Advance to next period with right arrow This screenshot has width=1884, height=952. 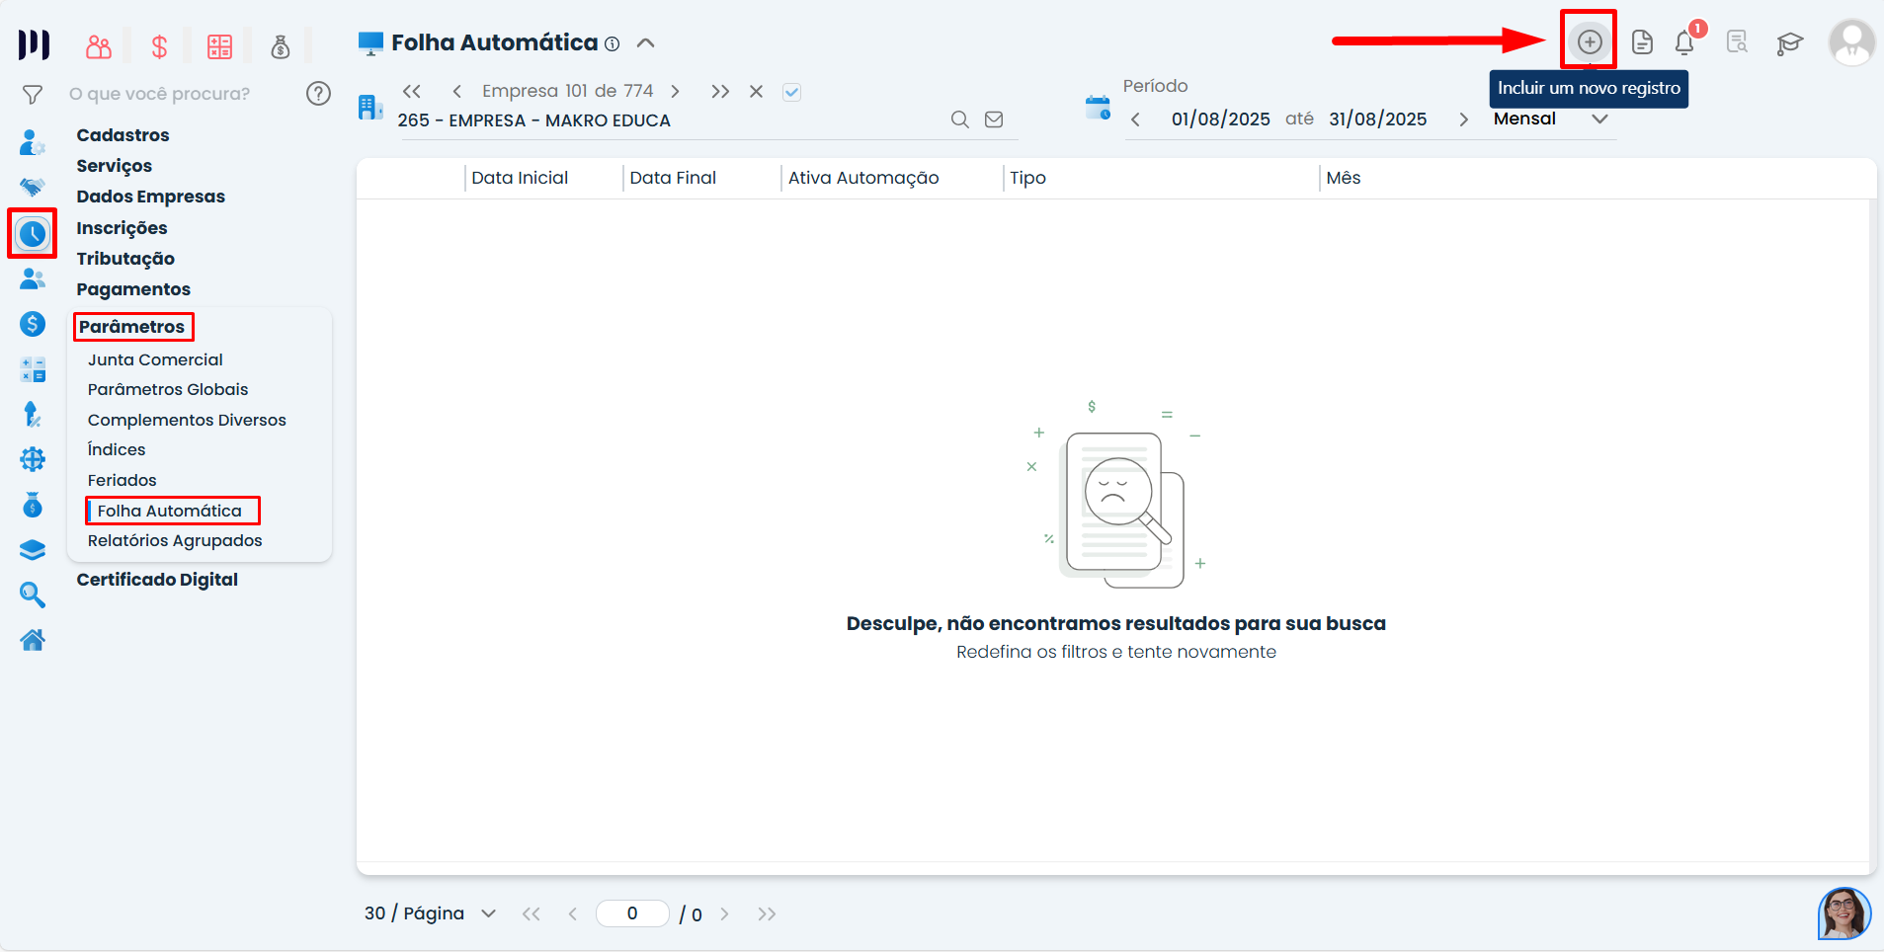click(1463, 119)
